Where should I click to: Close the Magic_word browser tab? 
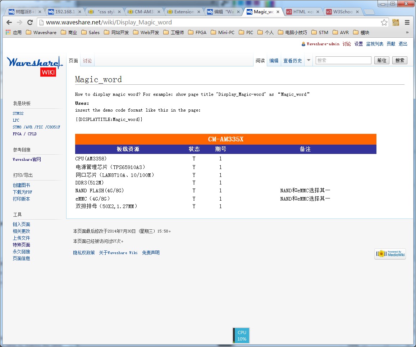[x=278, y=12]
